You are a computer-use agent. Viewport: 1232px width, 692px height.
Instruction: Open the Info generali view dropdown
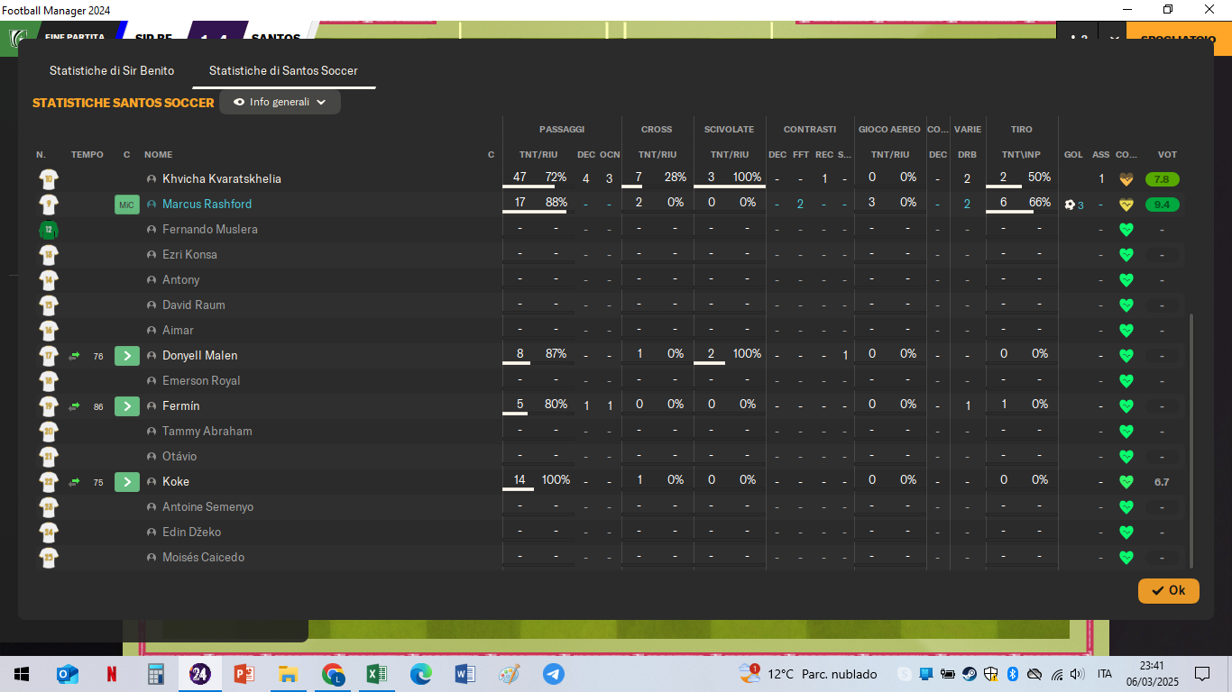click(x=280, y=102)
